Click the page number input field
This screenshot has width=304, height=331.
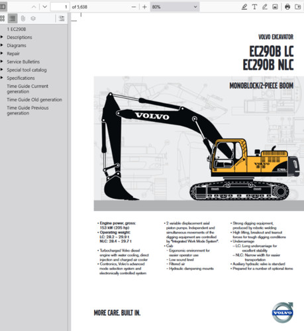[x=60, y=7]
